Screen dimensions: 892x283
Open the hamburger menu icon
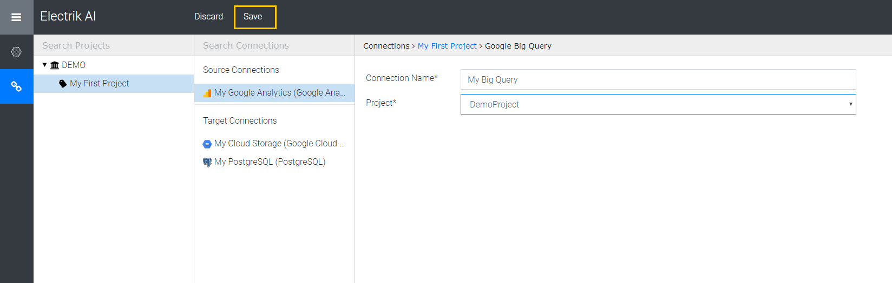tap(16, 17)
